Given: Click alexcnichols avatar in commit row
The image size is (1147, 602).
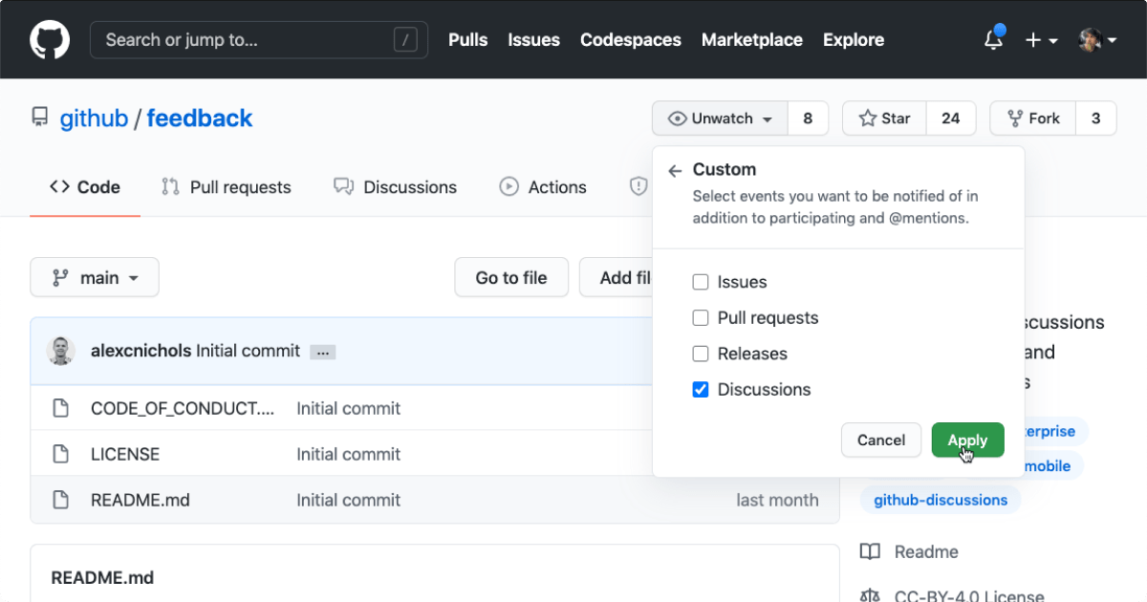Looking at the screenshot, I should tap(61, 351).
